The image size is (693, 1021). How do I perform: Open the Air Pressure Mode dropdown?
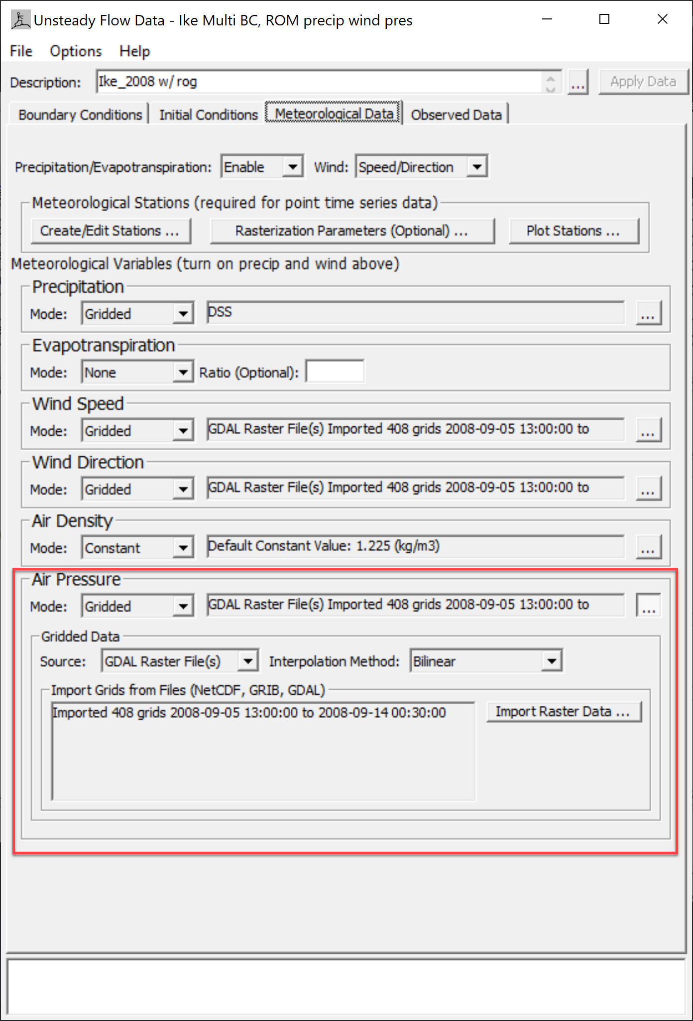click(138, 606)
